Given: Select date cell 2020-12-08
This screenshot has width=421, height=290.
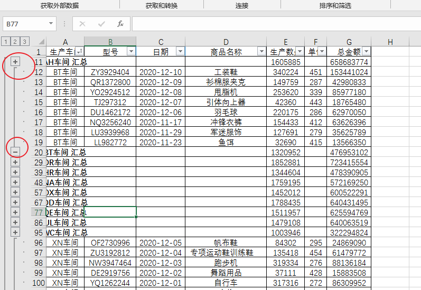Looking at the screenshot, I should [161, 92].
